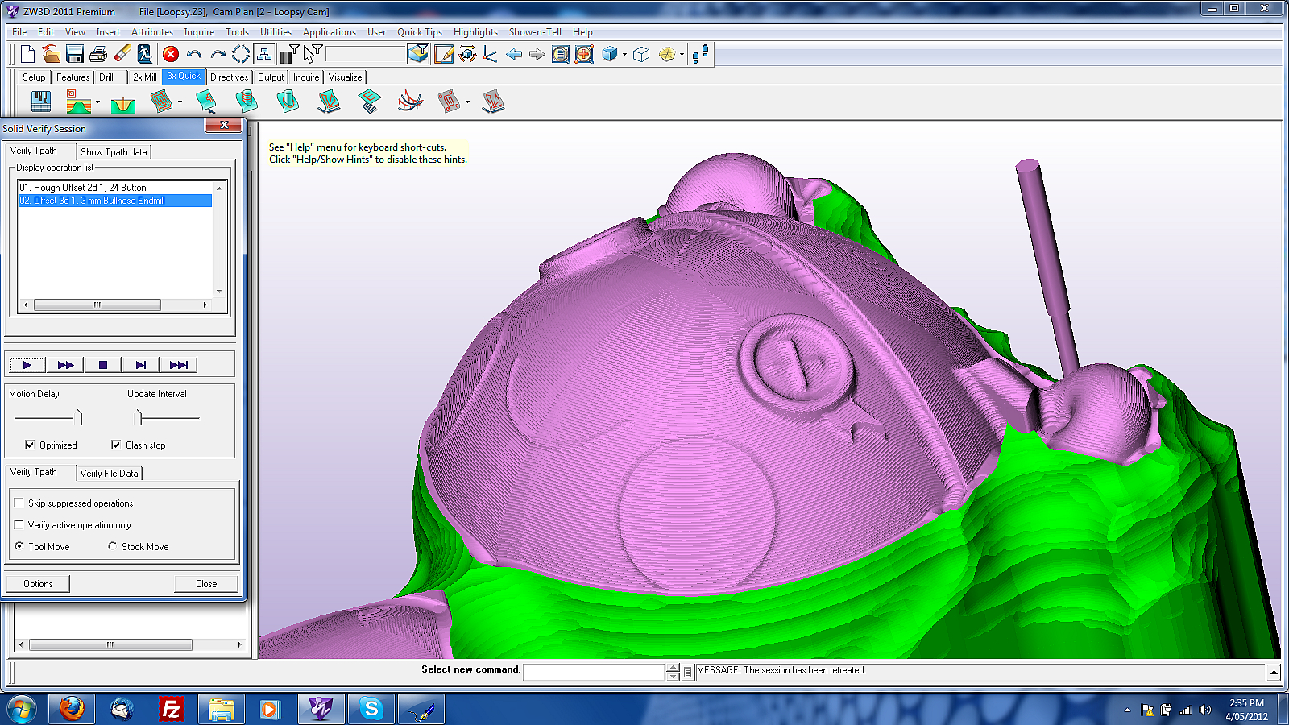Viewport: 1289px width, 725px height.
Task: Open FileZilla from the taskbar
Action: coord(171,709)
